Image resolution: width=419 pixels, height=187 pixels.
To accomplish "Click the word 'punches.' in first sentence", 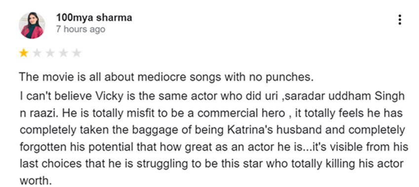I will coord(289,77).
